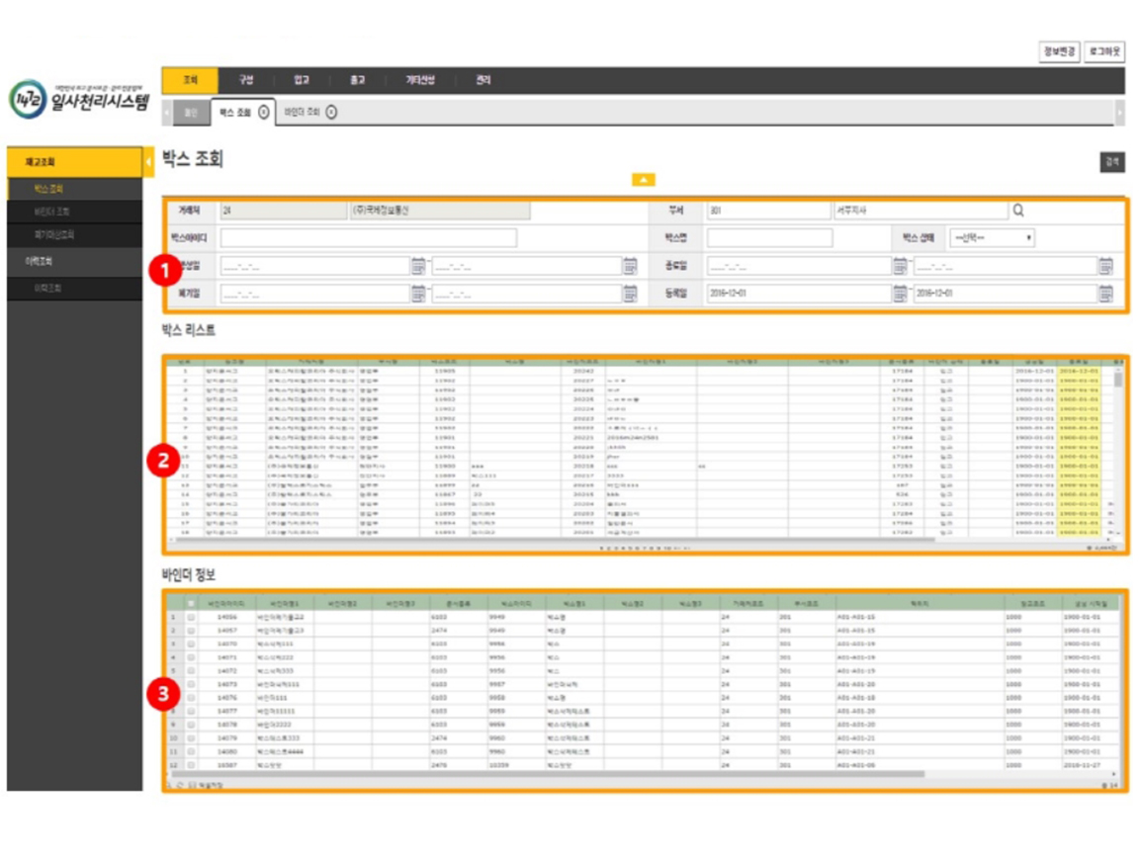Image resolution: width=1142 pixels, height=865 pixels.
Task: Open calendar for 생성일 start date
Action: pos(418,267)
